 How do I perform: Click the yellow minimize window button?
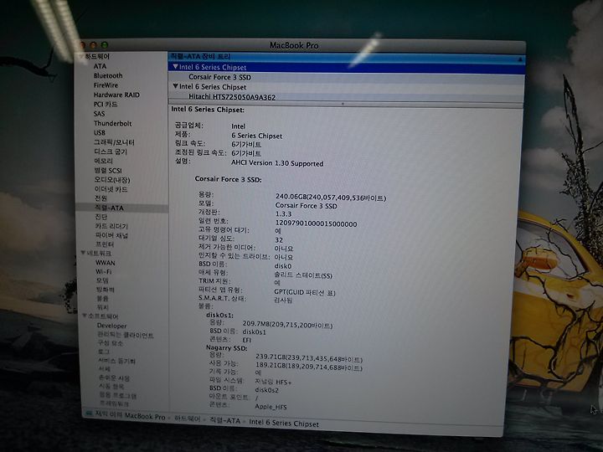pyautogui.click(x=93, y=45)
